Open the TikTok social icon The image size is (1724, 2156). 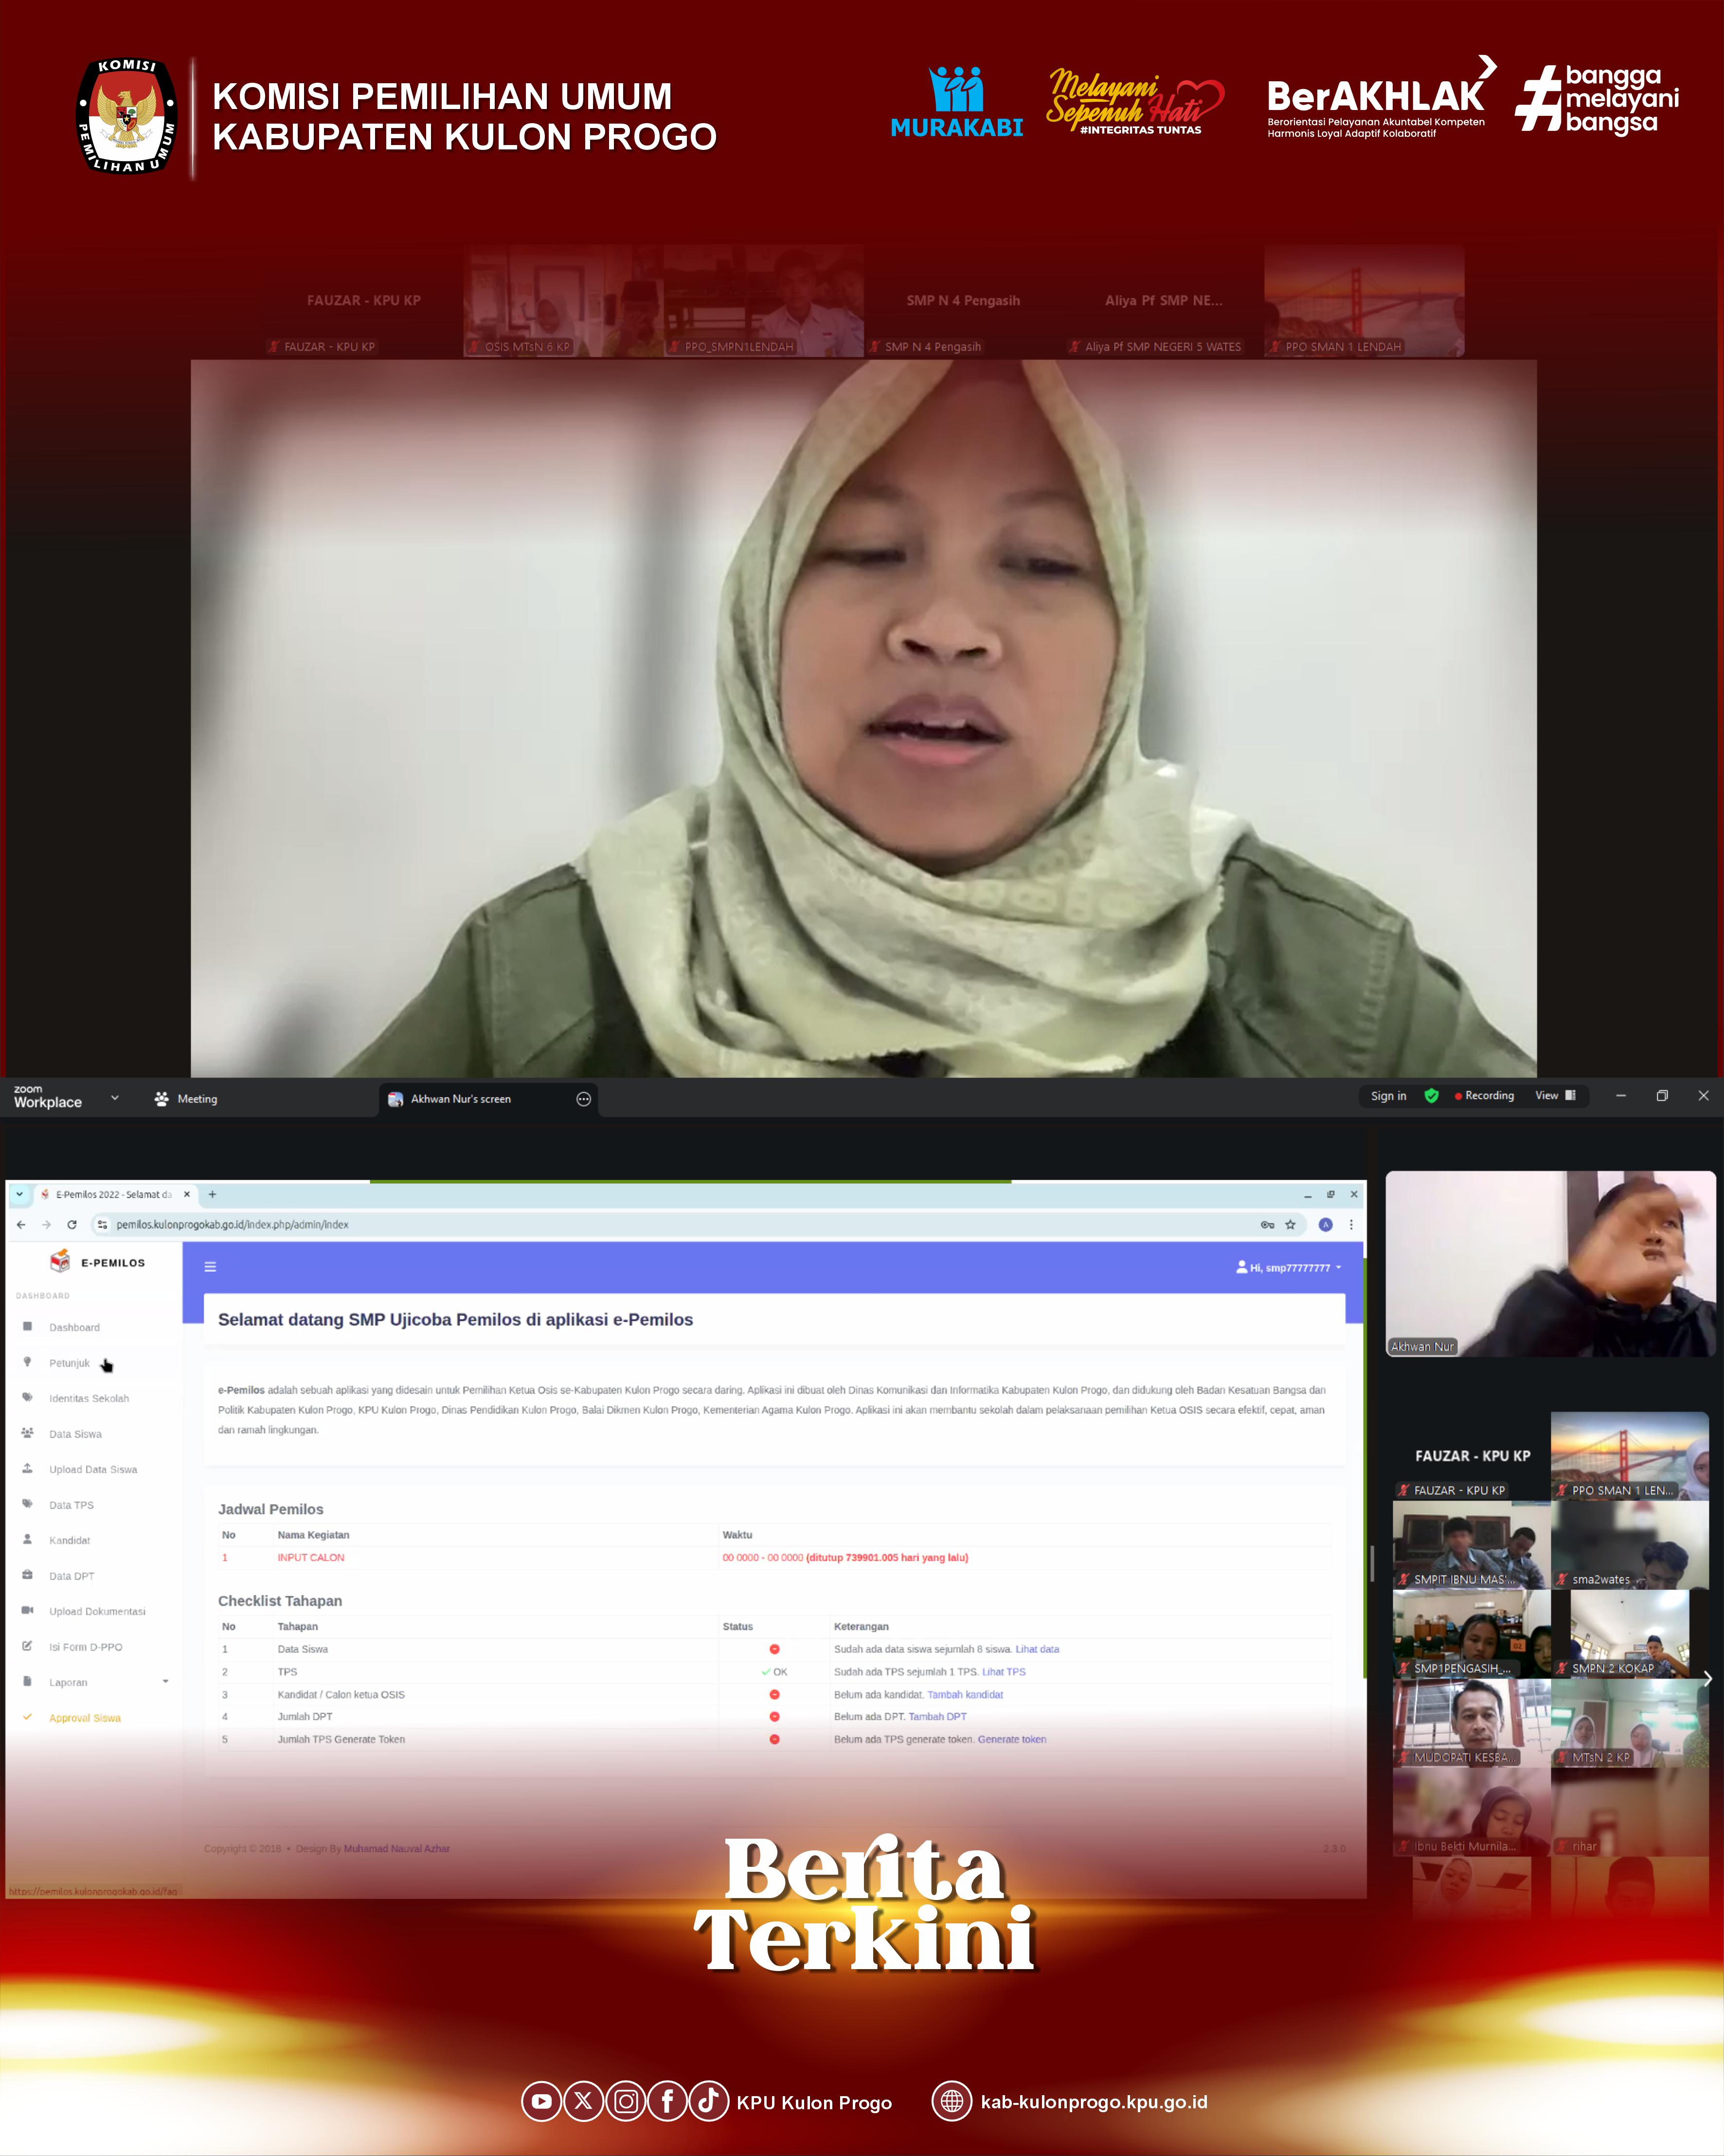pyautogui.click(x=708, y=2101)
